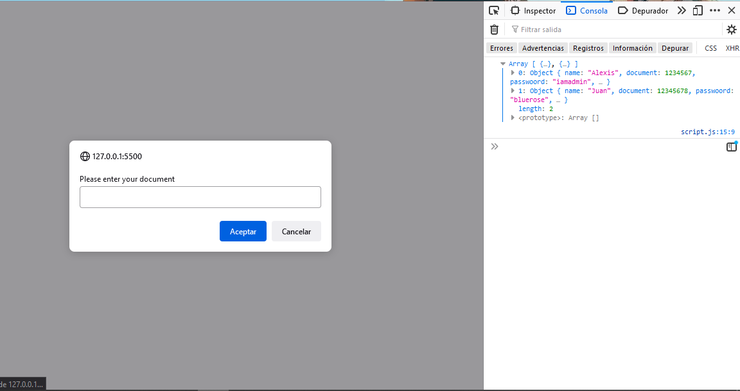The height and width of the screenshot is (391, 740).
Task: Toggle responsive design mode
Action: point(698,10)
